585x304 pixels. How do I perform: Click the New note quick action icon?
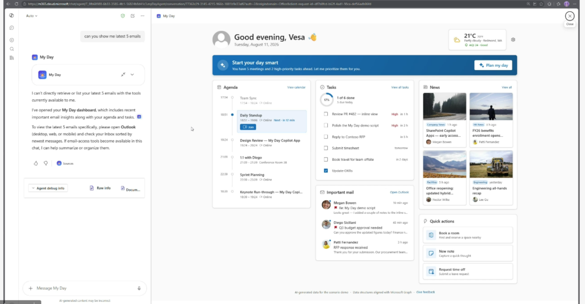click(431, 253)
